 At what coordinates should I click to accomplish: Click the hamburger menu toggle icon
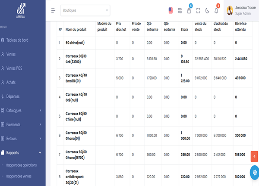(x=53, y=10)
